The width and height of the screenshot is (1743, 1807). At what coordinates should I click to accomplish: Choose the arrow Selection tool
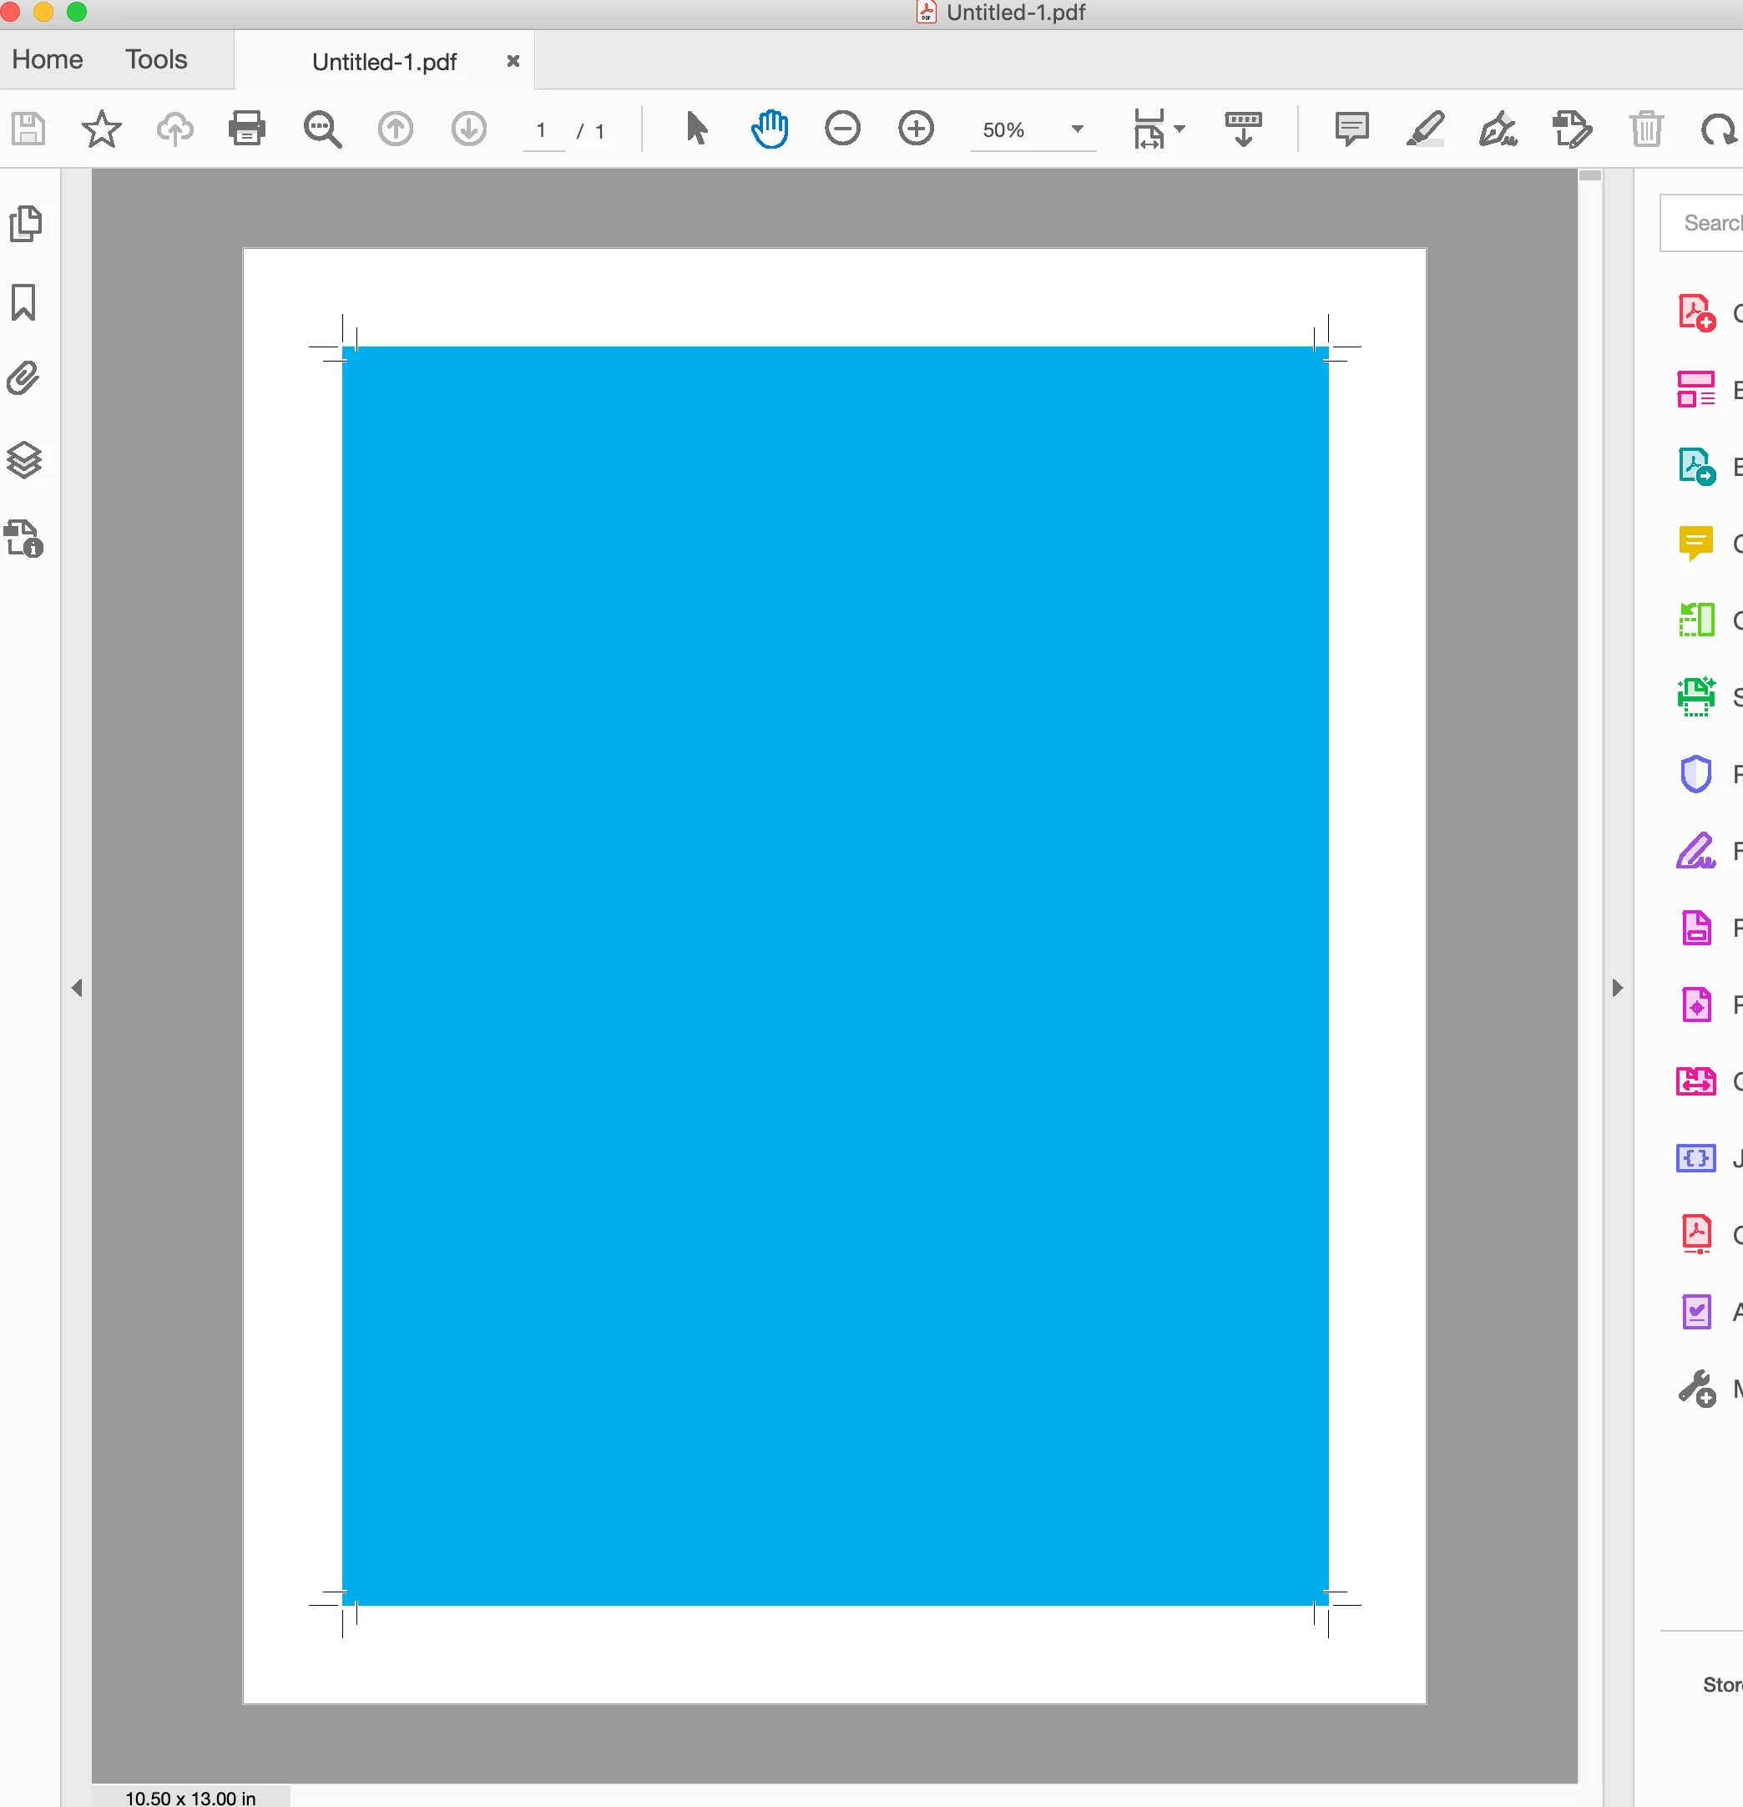[x=696, y=129]
